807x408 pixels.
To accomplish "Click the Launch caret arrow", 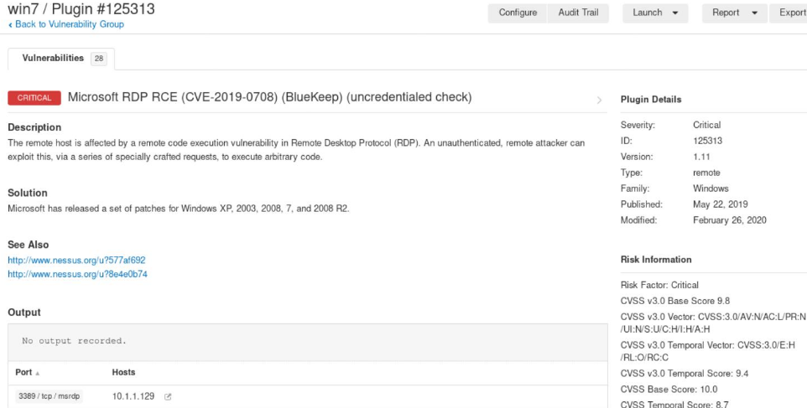I will point(675,13).
